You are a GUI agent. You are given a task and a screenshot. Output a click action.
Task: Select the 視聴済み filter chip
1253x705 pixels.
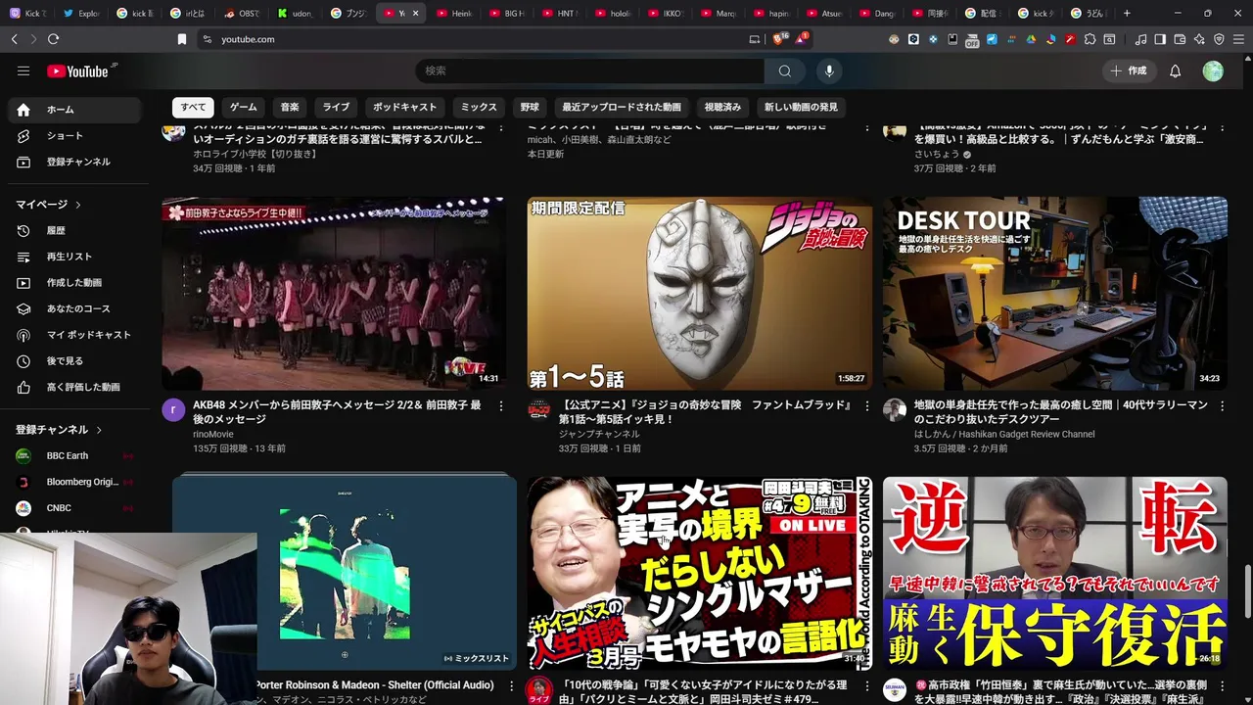tap(722, 107)
